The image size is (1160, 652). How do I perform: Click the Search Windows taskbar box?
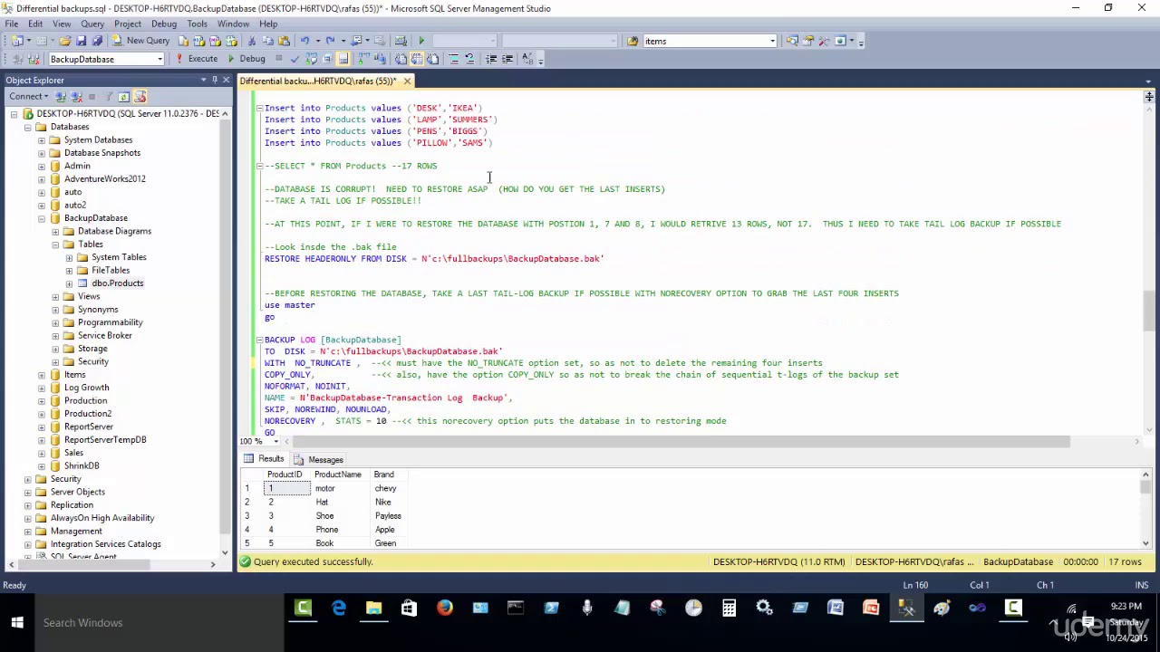pos(159,622)
